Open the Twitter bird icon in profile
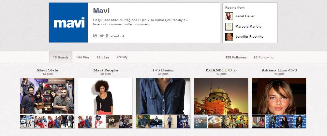 pyautogui.click(x=101, y=36)
